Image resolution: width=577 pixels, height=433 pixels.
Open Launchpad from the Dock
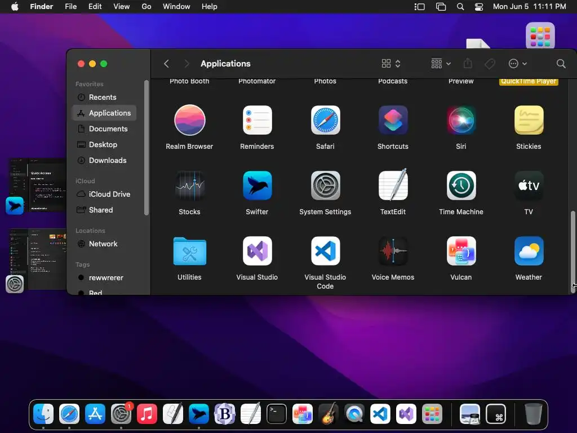[x=432, y=414]
